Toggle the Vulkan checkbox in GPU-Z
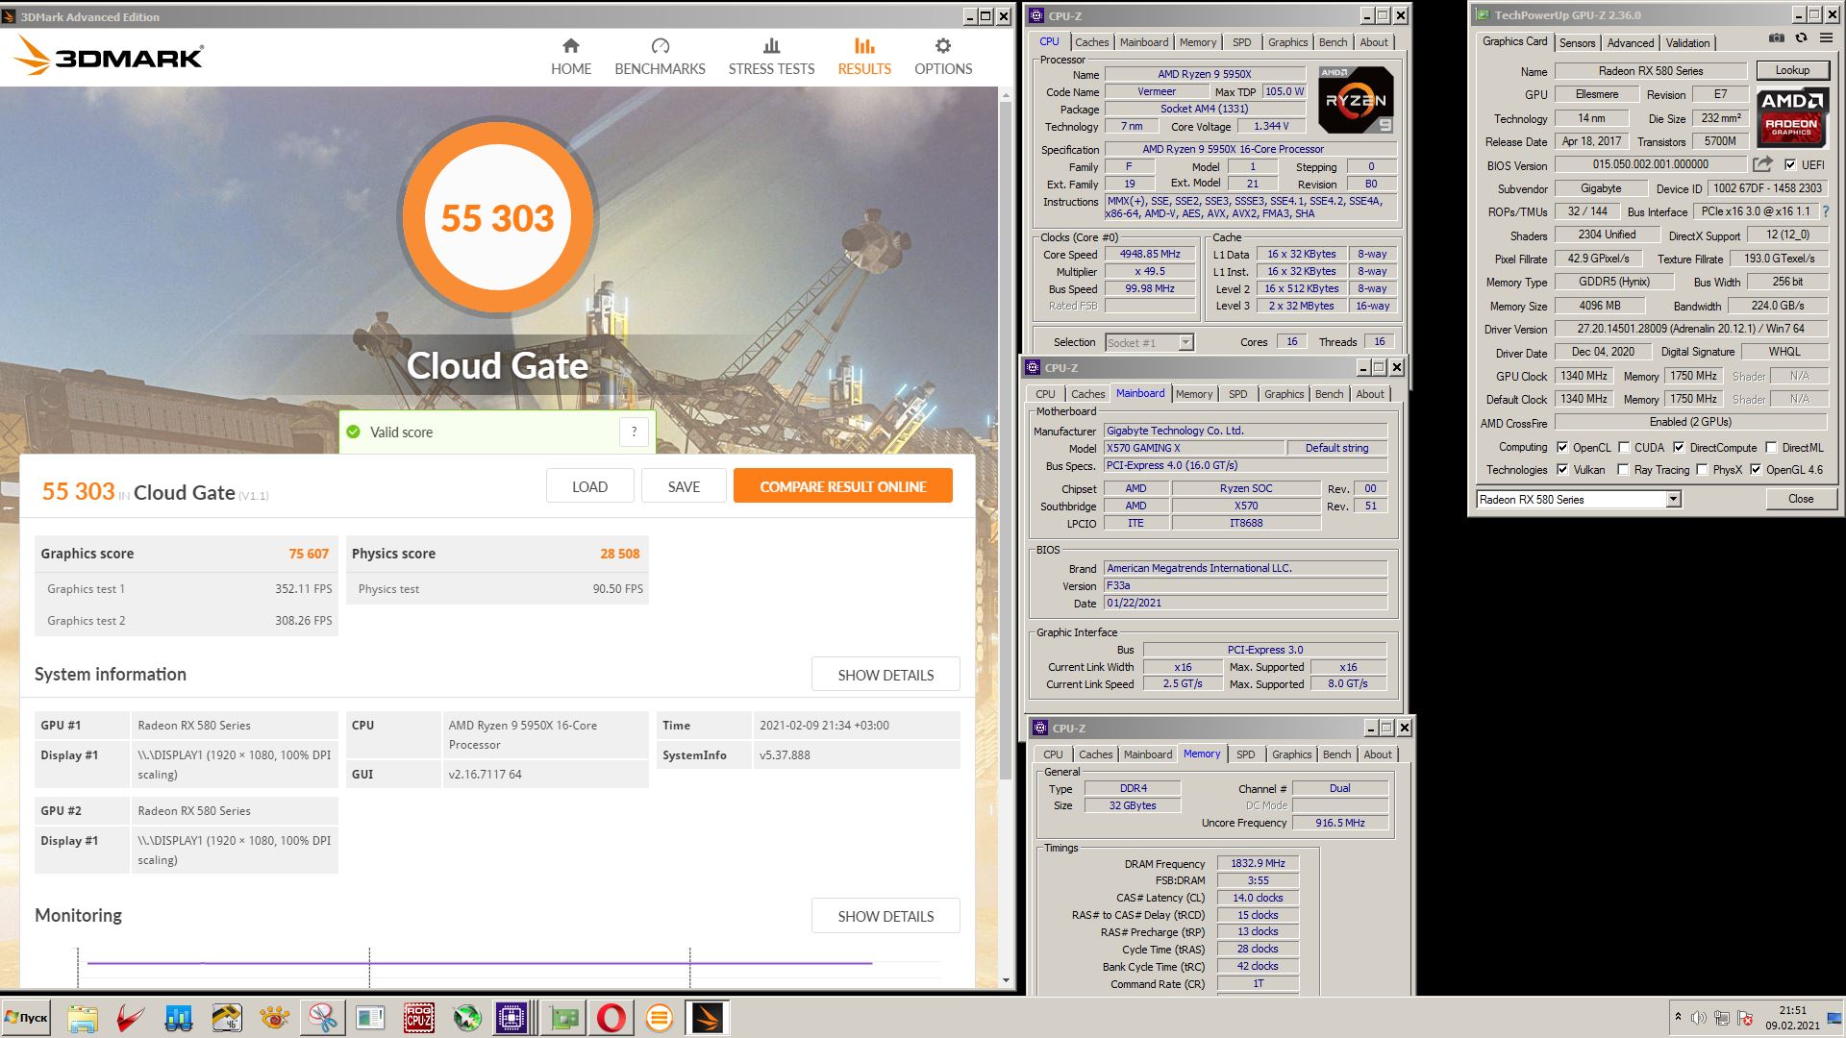1846x1038 pixels. [1562, 469]
